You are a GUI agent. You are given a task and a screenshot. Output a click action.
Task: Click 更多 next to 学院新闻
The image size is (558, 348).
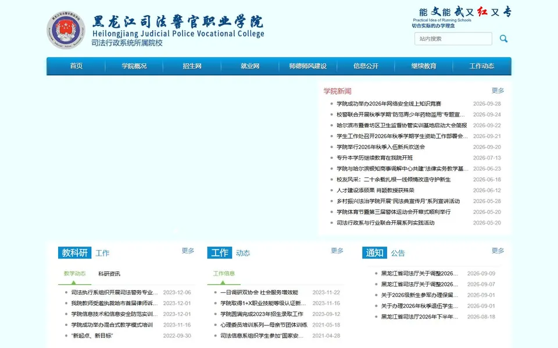pyautogui.click(x=498, y=90)
